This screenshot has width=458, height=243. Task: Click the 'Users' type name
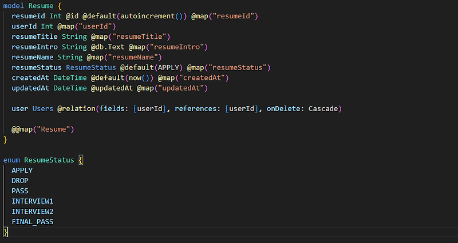click(x=42, y=108)
